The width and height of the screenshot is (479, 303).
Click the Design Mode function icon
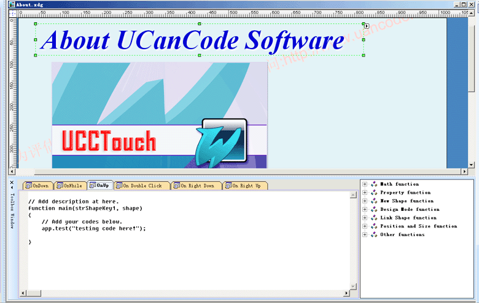coord(374,210)
